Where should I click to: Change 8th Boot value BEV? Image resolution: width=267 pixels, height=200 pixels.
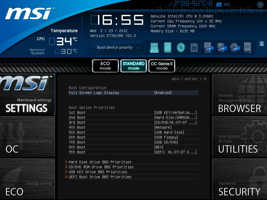[x=159, y=147]
